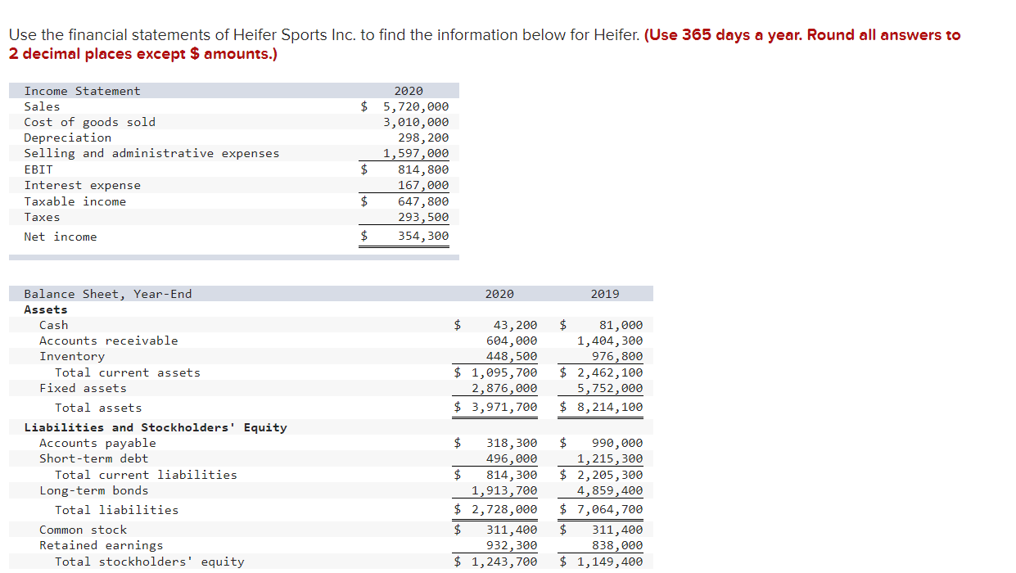Image resolution: width=1016 pixels, height=573 pixels.
Task: Click total current assets 2020 value 1,095,700
Action: tap(504, 372)
